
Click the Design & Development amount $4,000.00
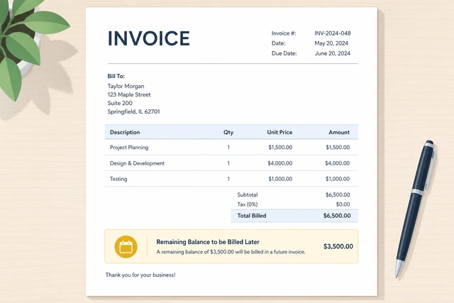338,163
